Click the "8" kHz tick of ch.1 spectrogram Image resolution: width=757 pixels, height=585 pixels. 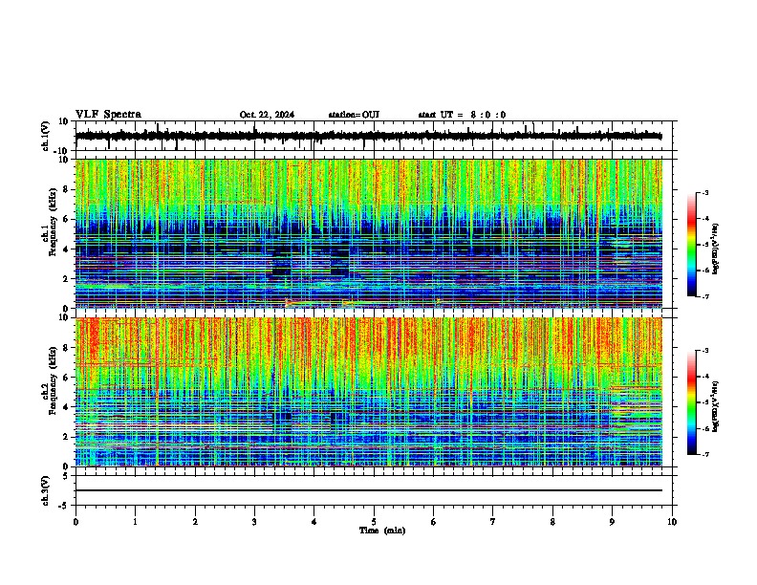tap(66, 189)
